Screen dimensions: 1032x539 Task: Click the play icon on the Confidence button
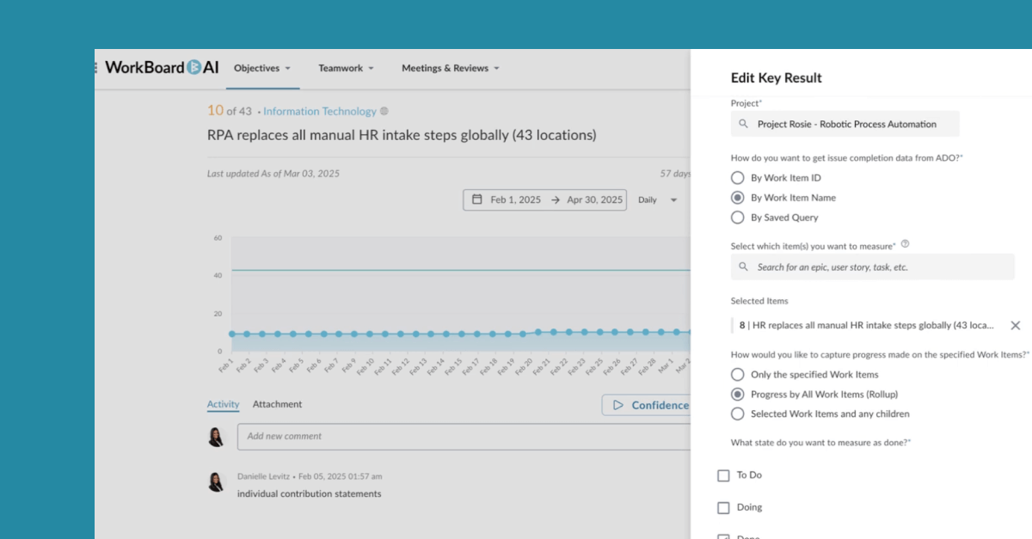click(x=616, y=405)
